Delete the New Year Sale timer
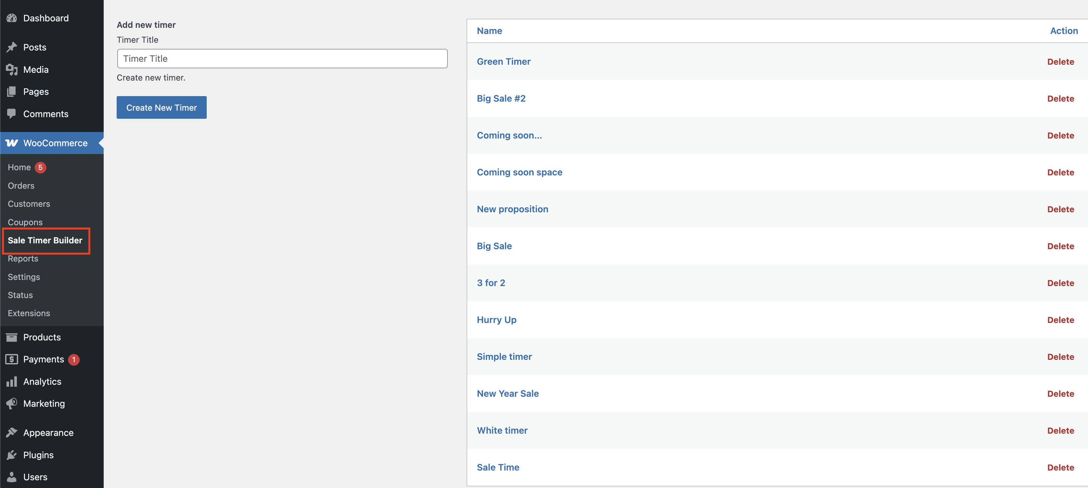The image size is (1088, 488). pos(1060,394)
